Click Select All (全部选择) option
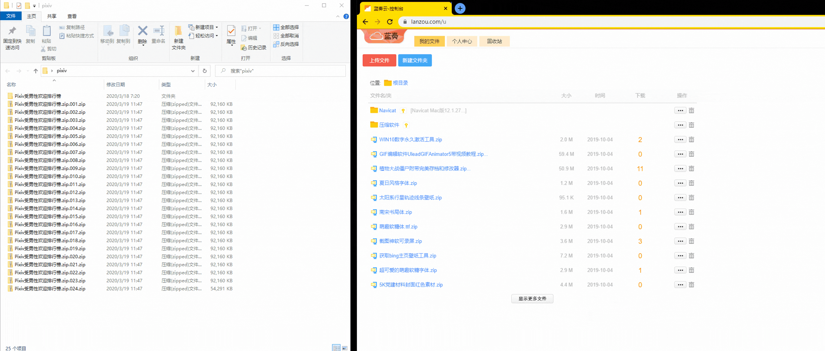The image size is (825, 351). pos(286,27)
